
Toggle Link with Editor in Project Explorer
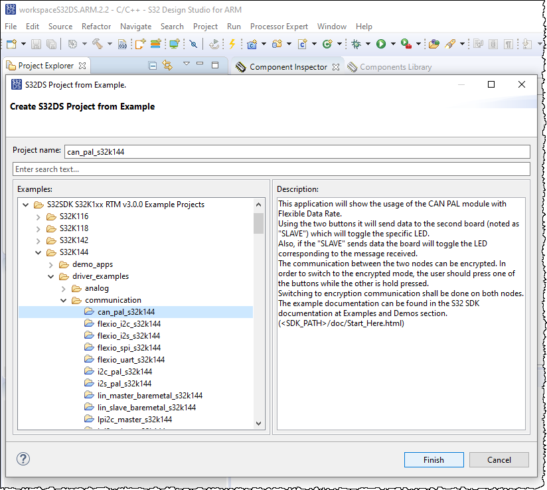pyautogui.click(x=167, y=64)
